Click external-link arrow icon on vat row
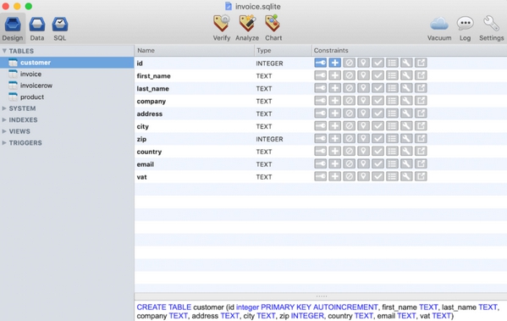507x321 pixels. point(421,176)
